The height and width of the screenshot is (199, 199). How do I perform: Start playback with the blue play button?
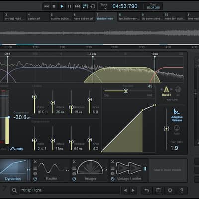pos(62,6)
